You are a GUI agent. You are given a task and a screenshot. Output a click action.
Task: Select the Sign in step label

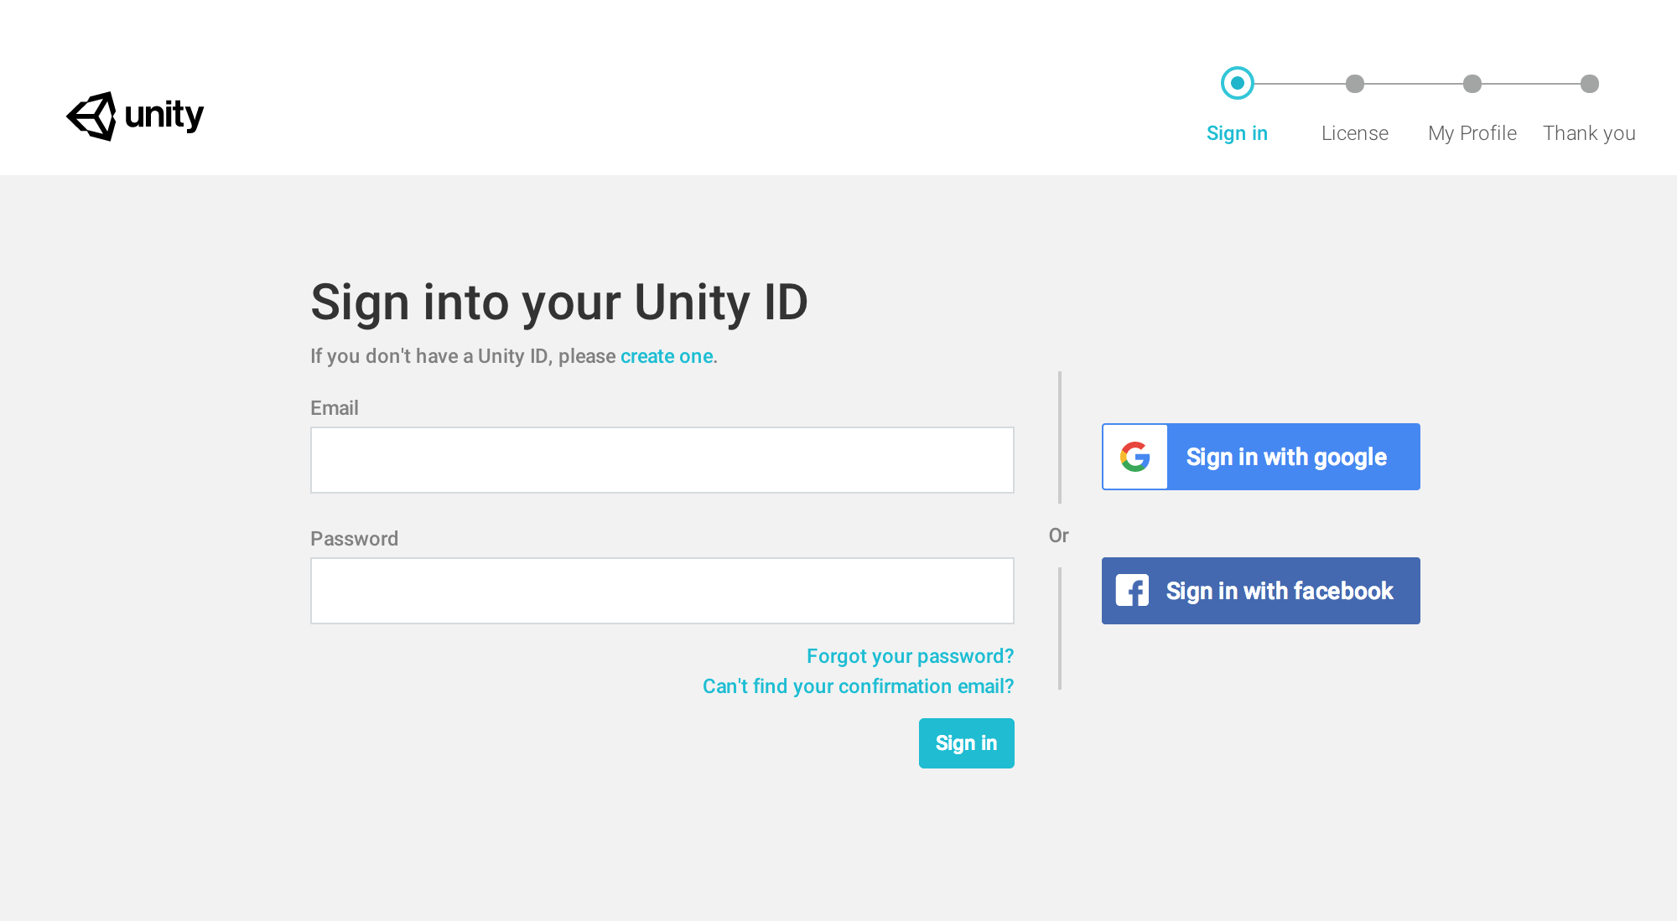[1237, 132]
